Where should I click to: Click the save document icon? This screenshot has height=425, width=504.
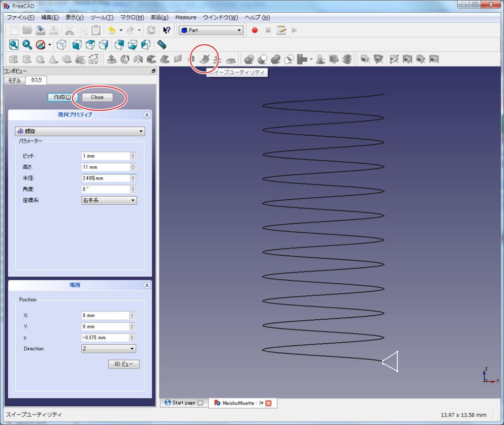40,30
